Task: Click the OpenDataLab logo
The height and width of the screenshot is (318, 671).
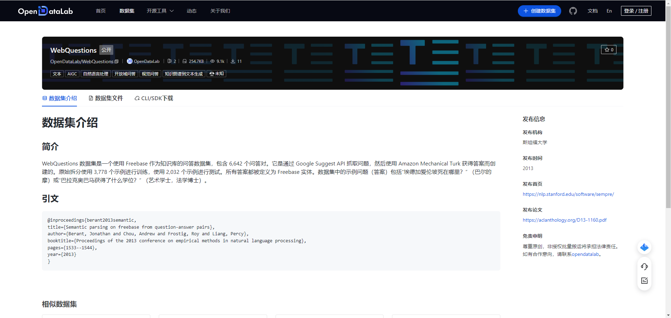Action: (45, 11)
